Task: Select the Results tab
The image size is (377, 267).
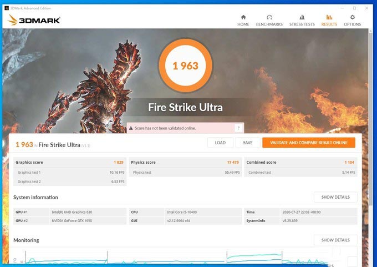Action: click(x=329, y=21)
